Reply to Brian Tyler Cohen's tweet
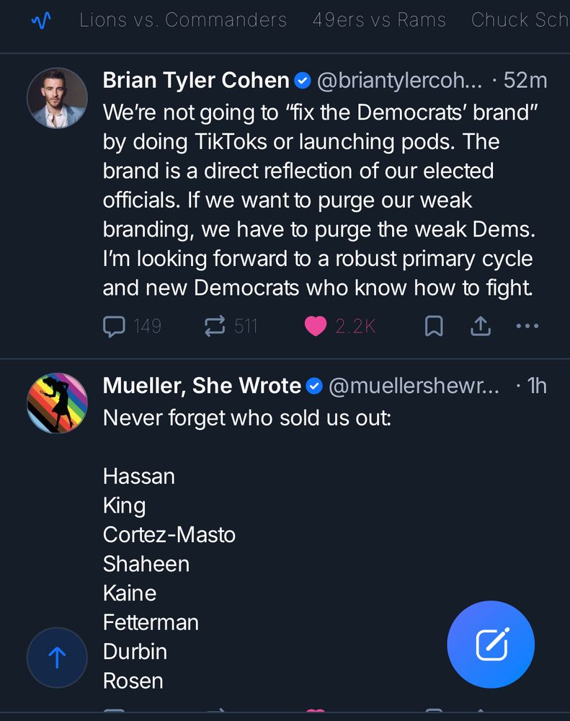This screenshot has width=570, height=721. 114,327
